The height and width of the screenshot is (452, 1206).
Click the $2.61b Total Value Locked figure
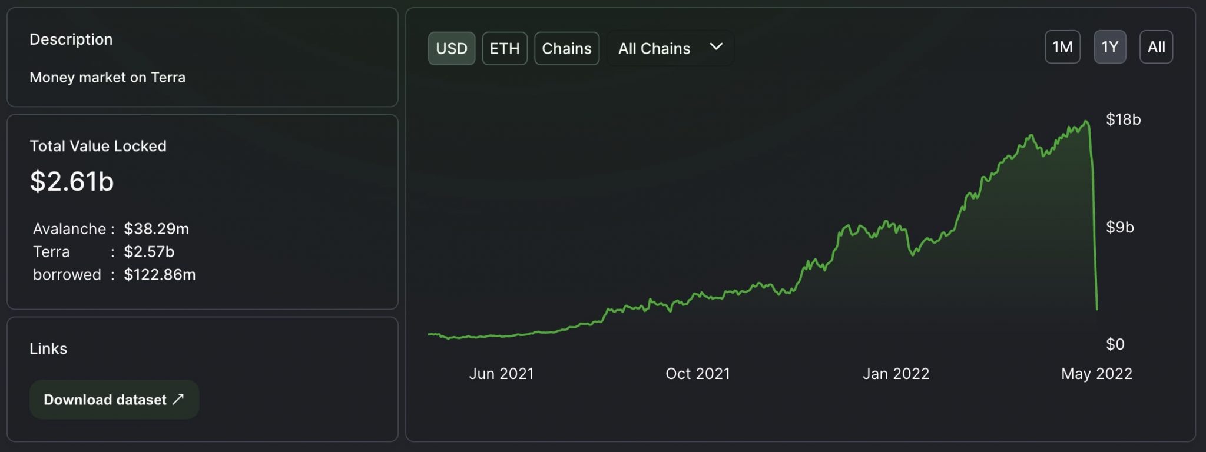tap(72, 181)
